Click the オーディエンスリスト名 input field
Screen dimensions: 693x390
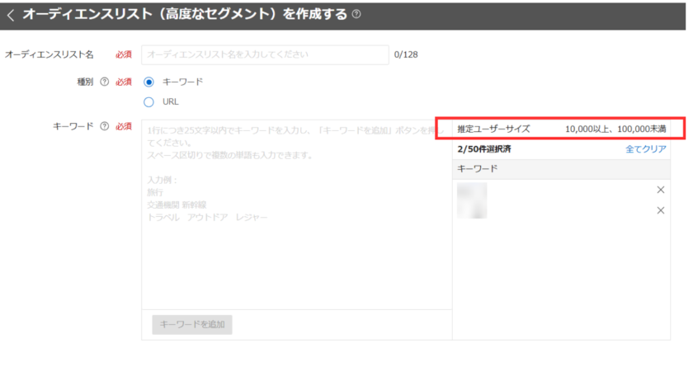coord(264,54)
